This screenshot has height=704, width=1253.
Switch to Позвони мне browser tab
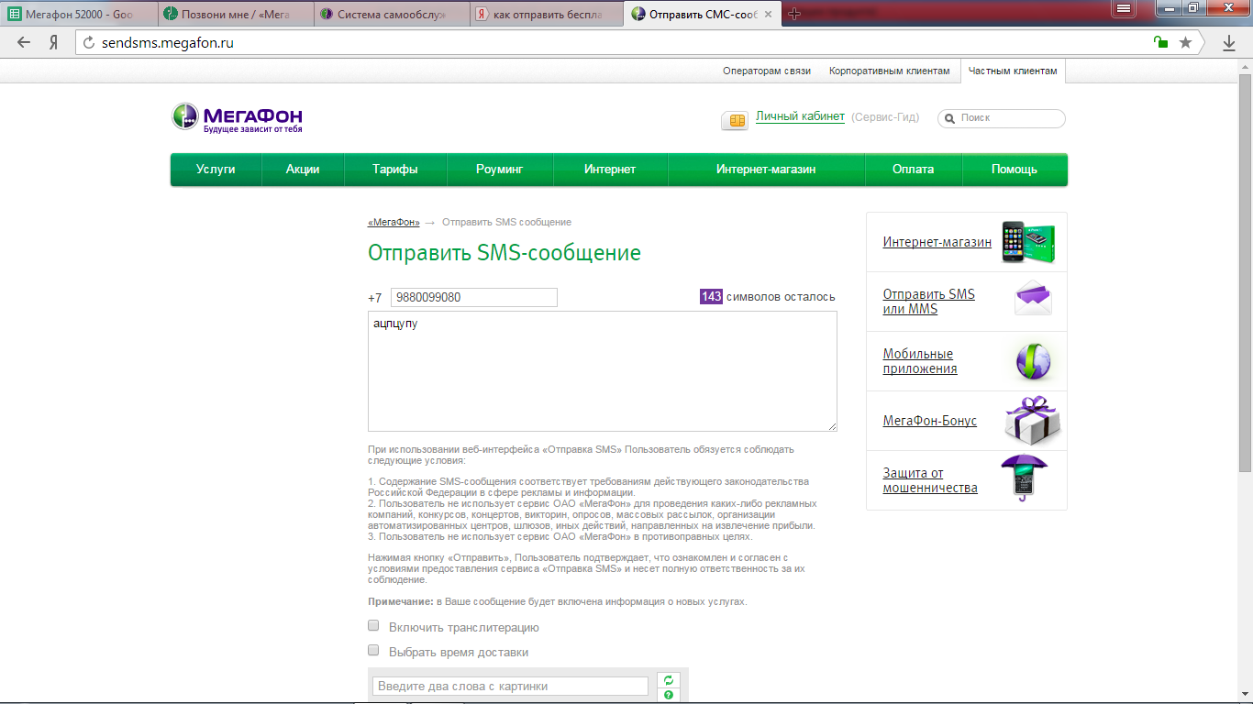pyautogui.click(x=237, y=15)
